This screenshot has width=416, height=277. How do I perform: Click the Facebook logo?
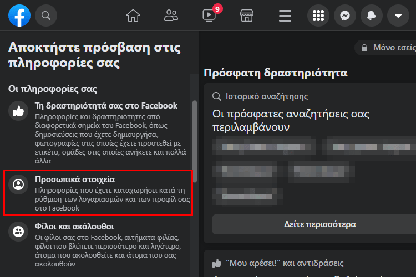point(19,16)
